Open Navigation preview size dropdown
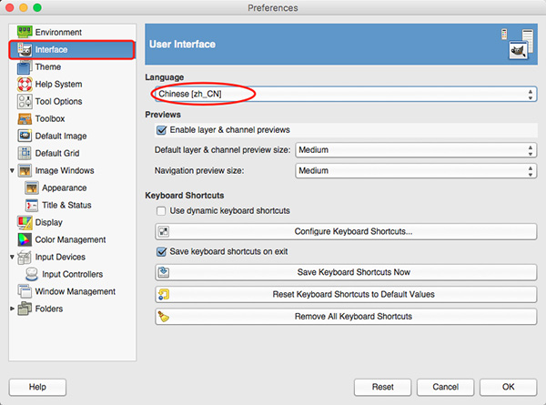The width and height of the screenshot is (546, 405). pos(416,170)
